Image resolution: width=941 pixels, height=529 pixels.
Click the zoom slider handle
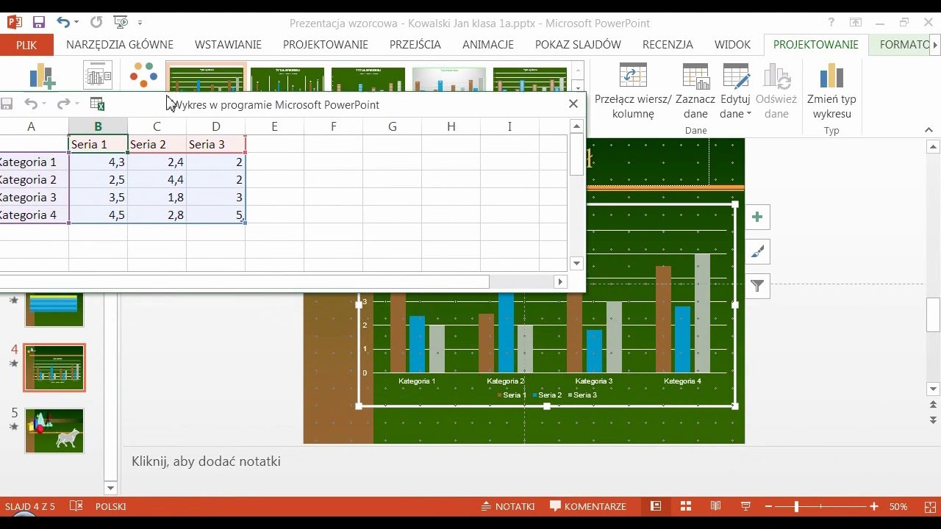click(x=796, y=506)
